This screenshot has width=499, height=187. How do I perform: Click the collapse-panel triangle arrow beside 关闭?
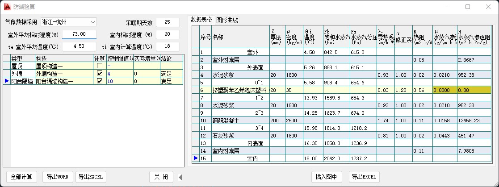click(180, 177)
